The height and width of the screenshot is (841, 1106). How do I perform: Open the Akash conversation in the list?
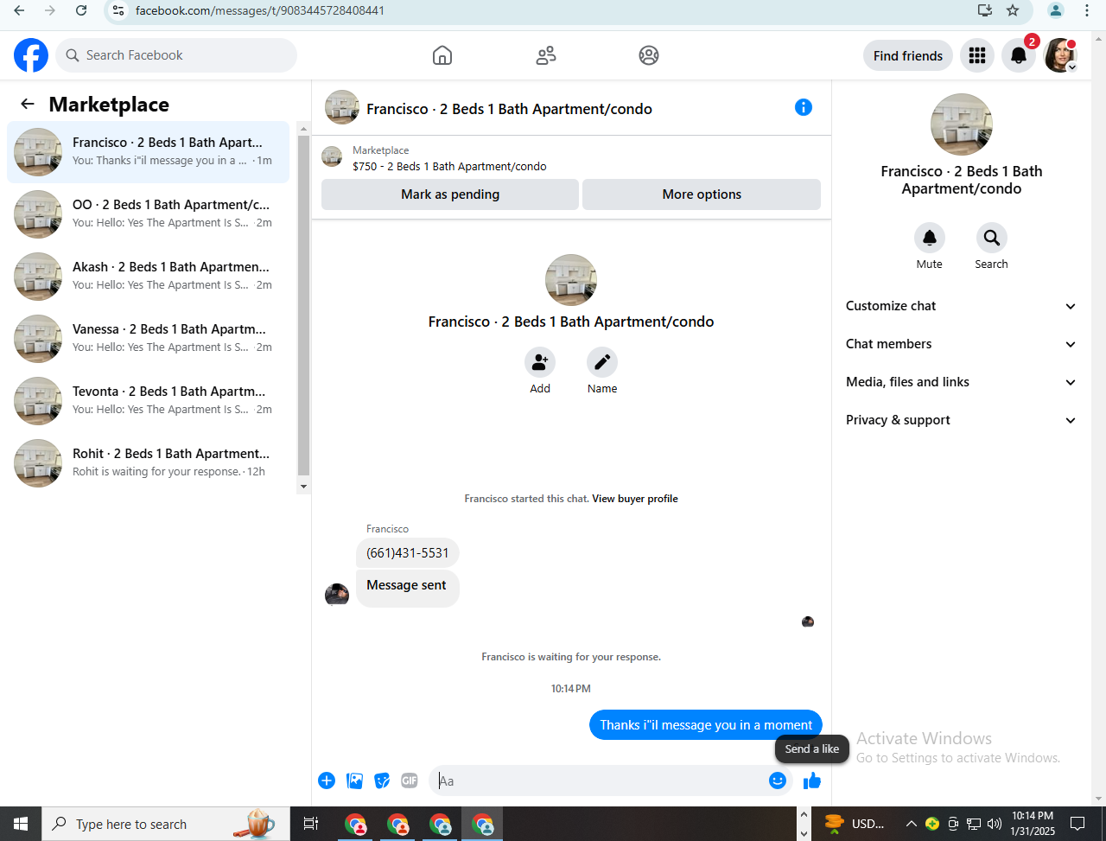point(149,277)
